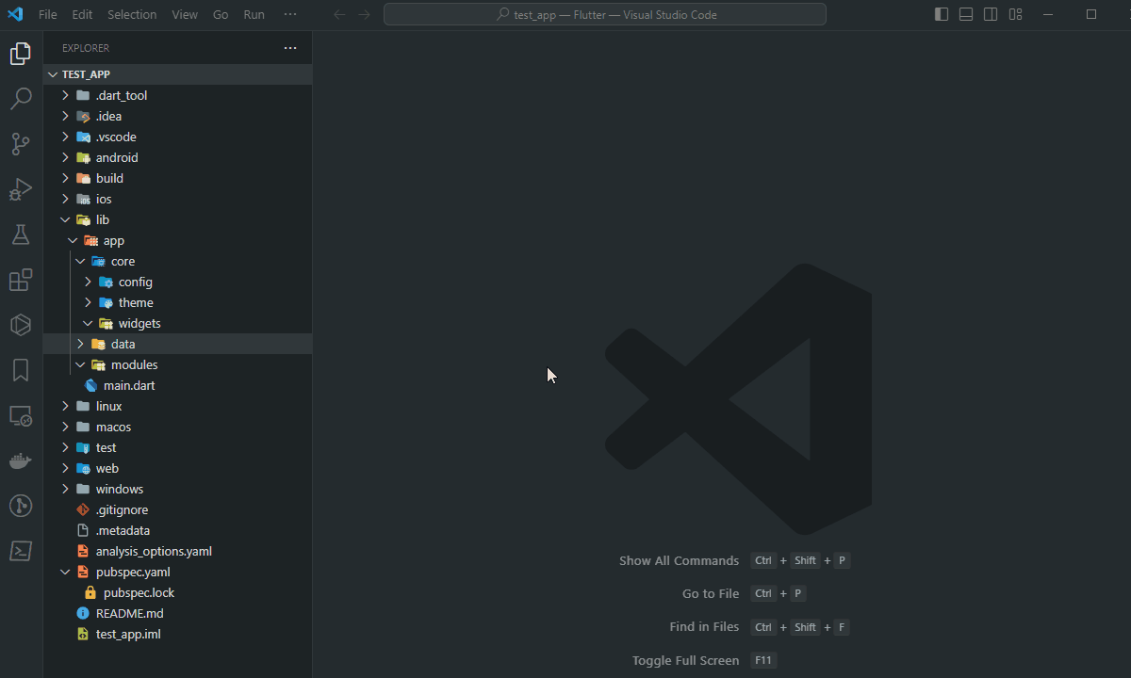Select the widgets folder row
Image resolution: width=1131 pixels, height=678 pixels.
(177, 323)
